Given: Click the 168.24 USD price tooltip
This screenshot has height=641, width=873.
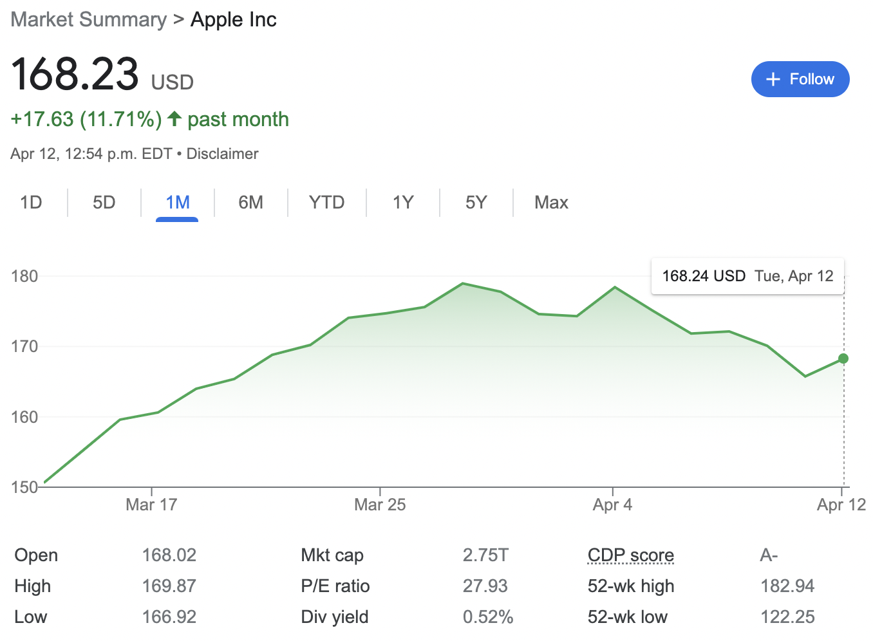Looking at the screenshot, I should click(x=747, y=276).
